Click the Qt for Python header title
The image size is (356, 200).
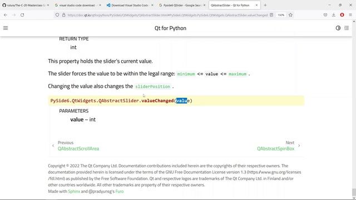170,28
